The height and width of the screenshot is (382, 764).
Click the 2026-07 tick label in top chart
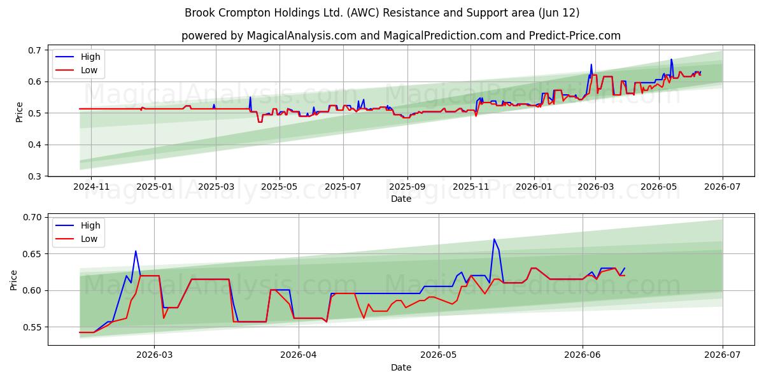coord(723,187)
